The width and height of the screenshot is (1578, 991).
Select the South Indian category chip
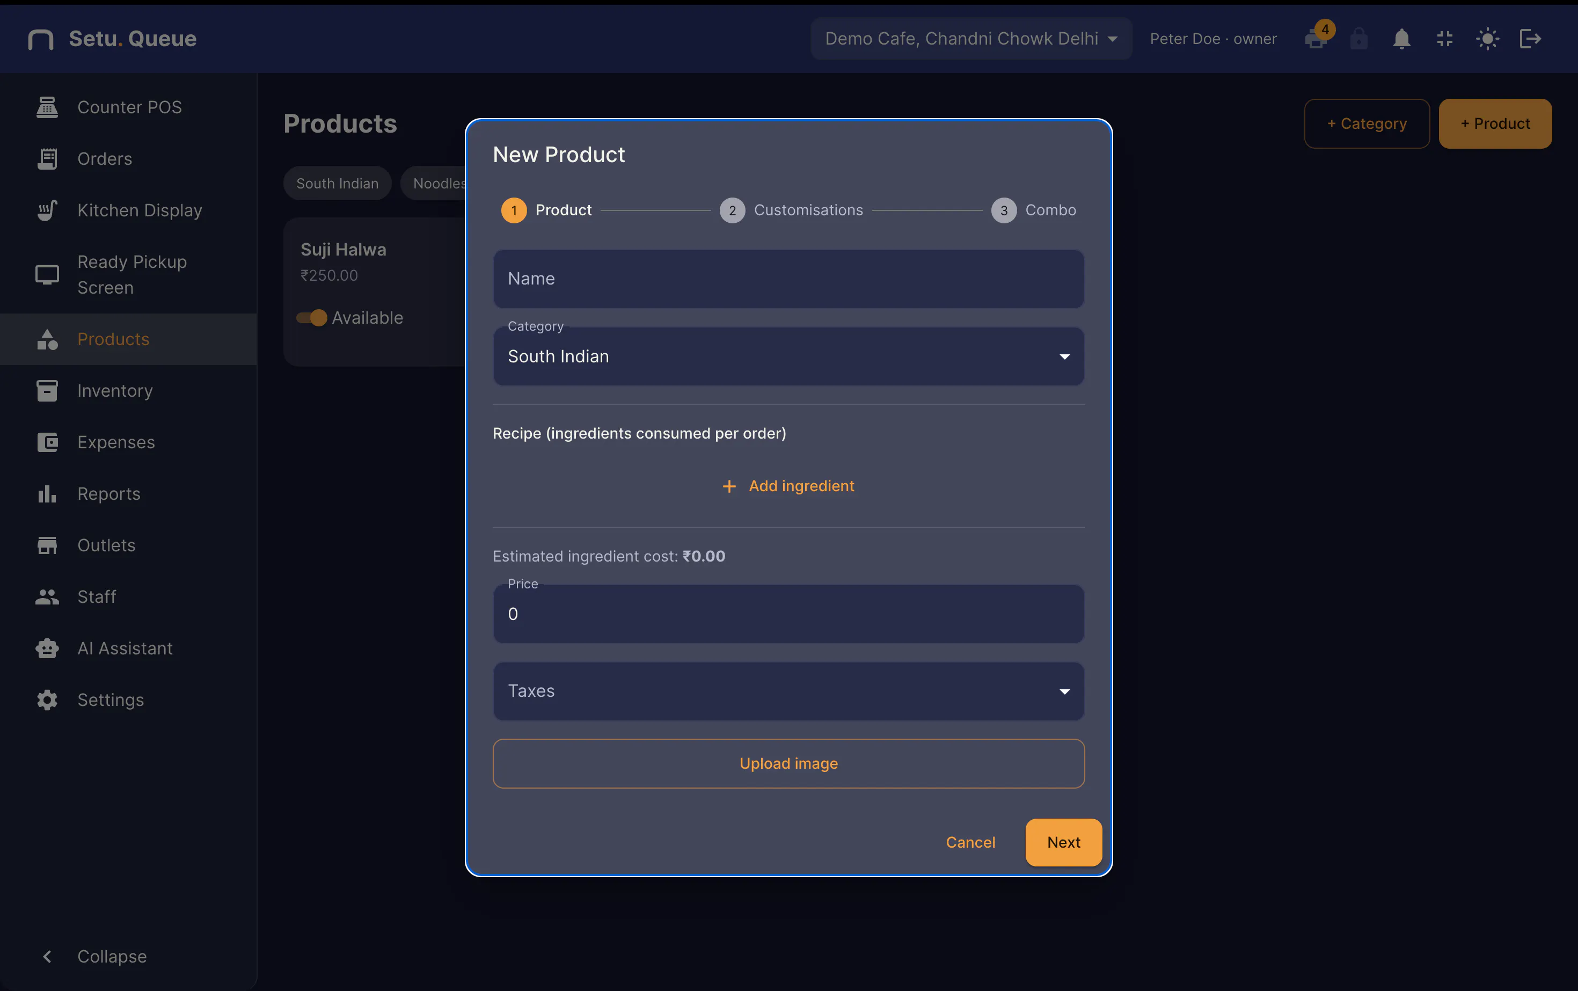(338, 184)
